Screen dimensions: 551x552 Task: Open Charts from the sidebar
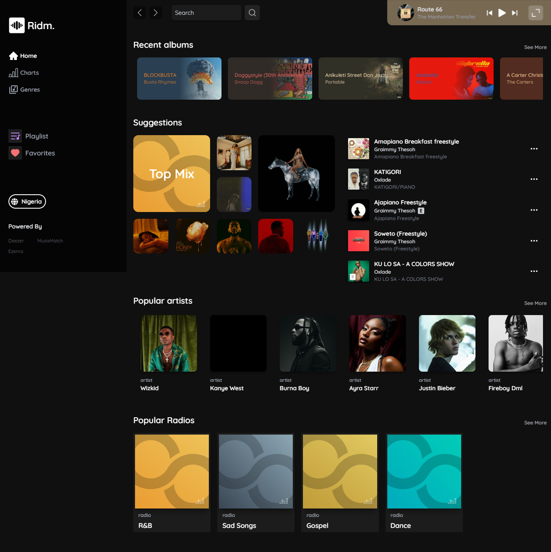(x=24, y=73)
